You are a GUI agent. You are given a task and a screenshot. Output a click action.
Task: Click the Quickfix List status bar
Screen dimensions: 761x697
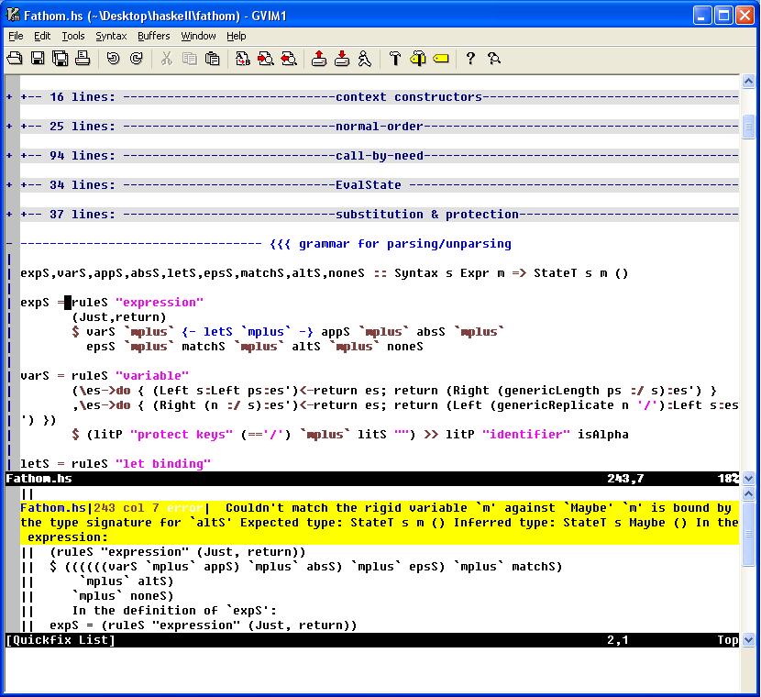(61, 640)
